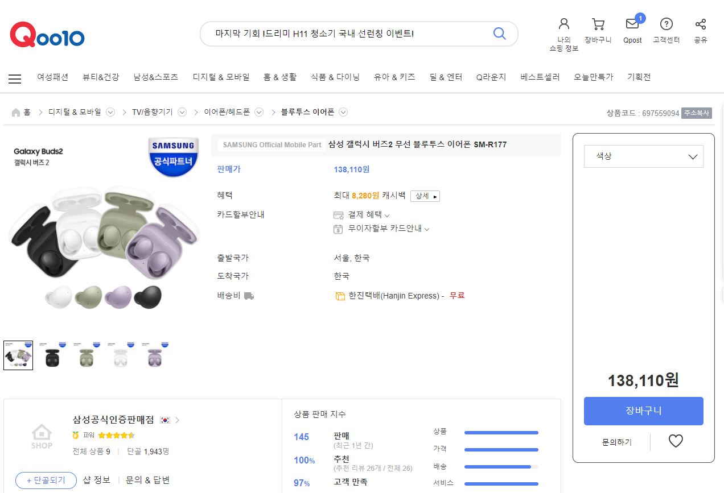Click 상품코드 : 697559094 text

coord(643,113)
